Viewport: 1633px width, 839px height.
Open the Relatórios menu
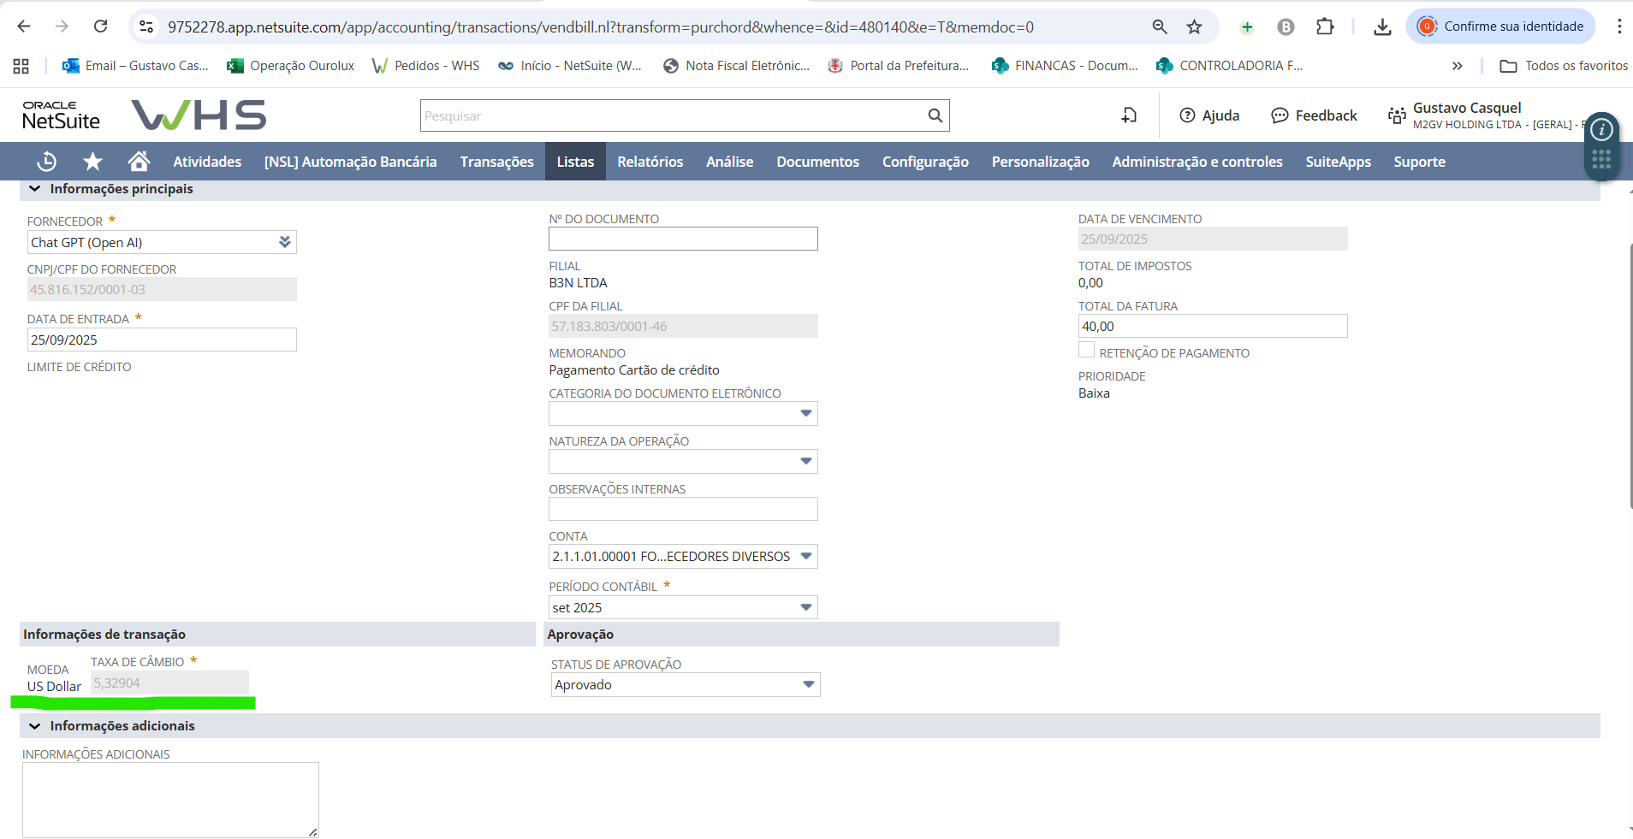650,162
